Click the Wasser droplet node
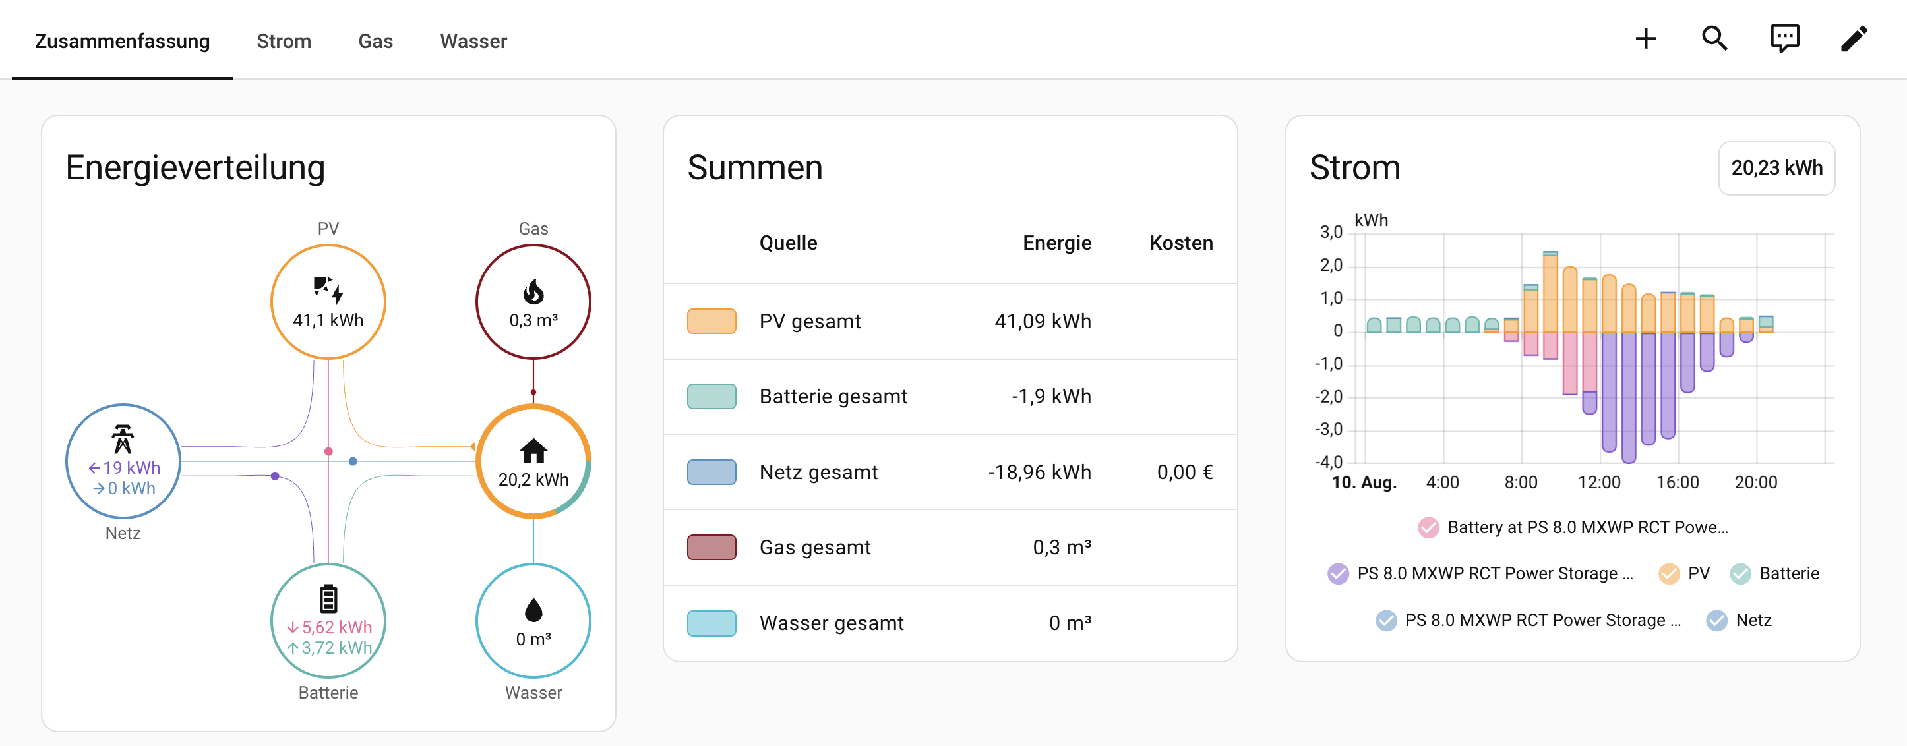Screen dimensions: 1907x746 533,620
